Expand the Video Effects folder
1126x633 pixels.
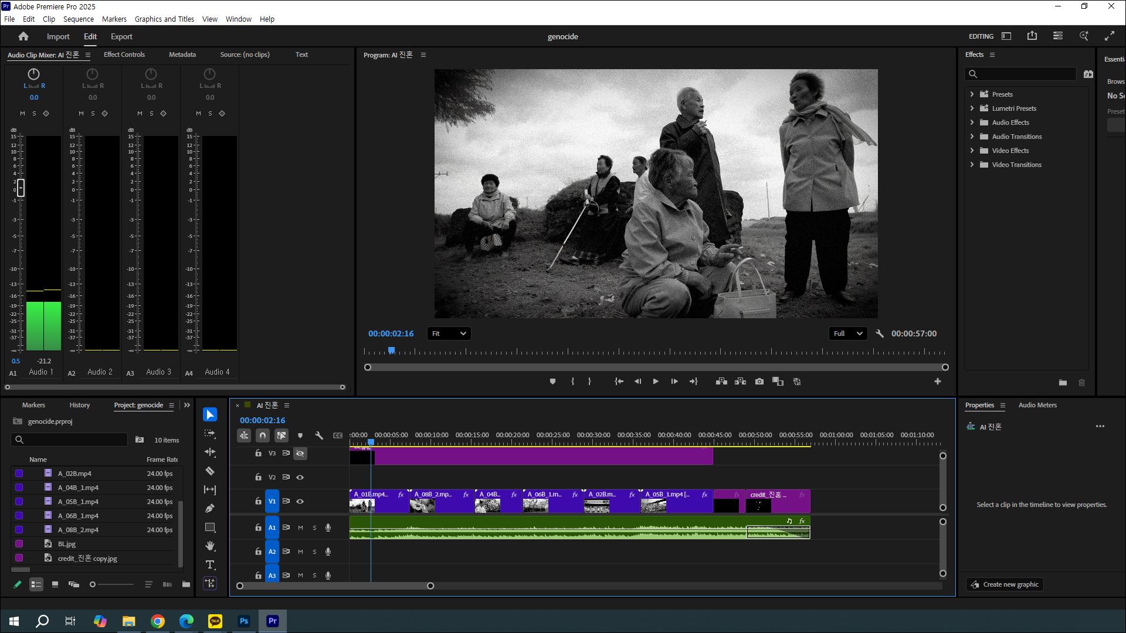972,151
